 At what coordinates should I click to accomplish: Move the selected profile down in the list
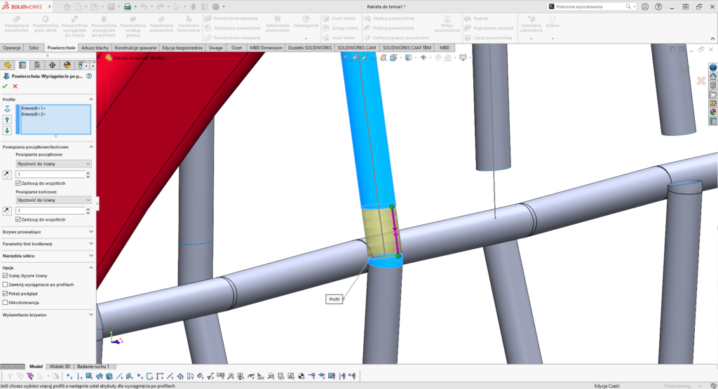7,130
